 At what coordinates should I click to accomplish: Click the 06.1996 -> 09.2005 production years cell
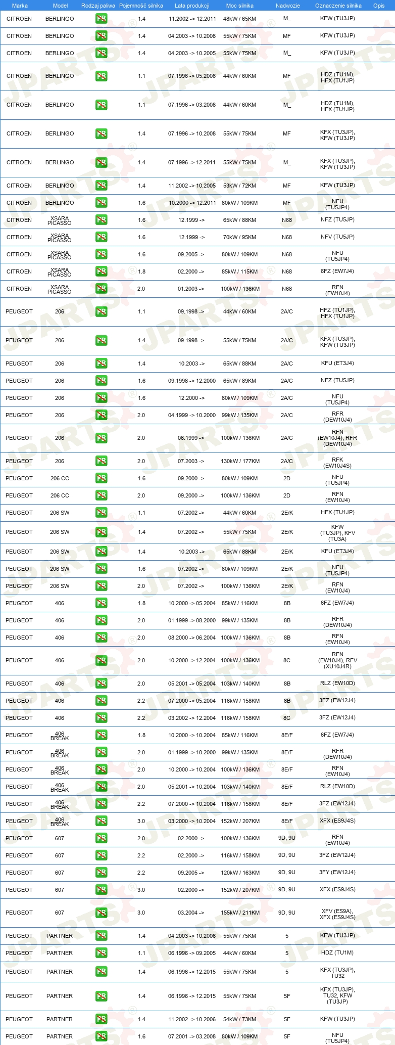point(192,953)
